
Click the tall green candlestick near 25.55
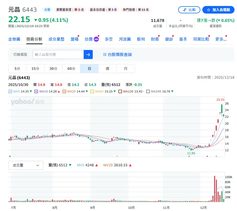click(x=222, y=109)
